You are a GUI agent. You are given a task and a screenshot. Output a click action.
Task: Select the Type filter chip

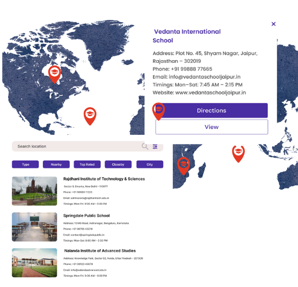pyautogui.click(x=25, y=164)
